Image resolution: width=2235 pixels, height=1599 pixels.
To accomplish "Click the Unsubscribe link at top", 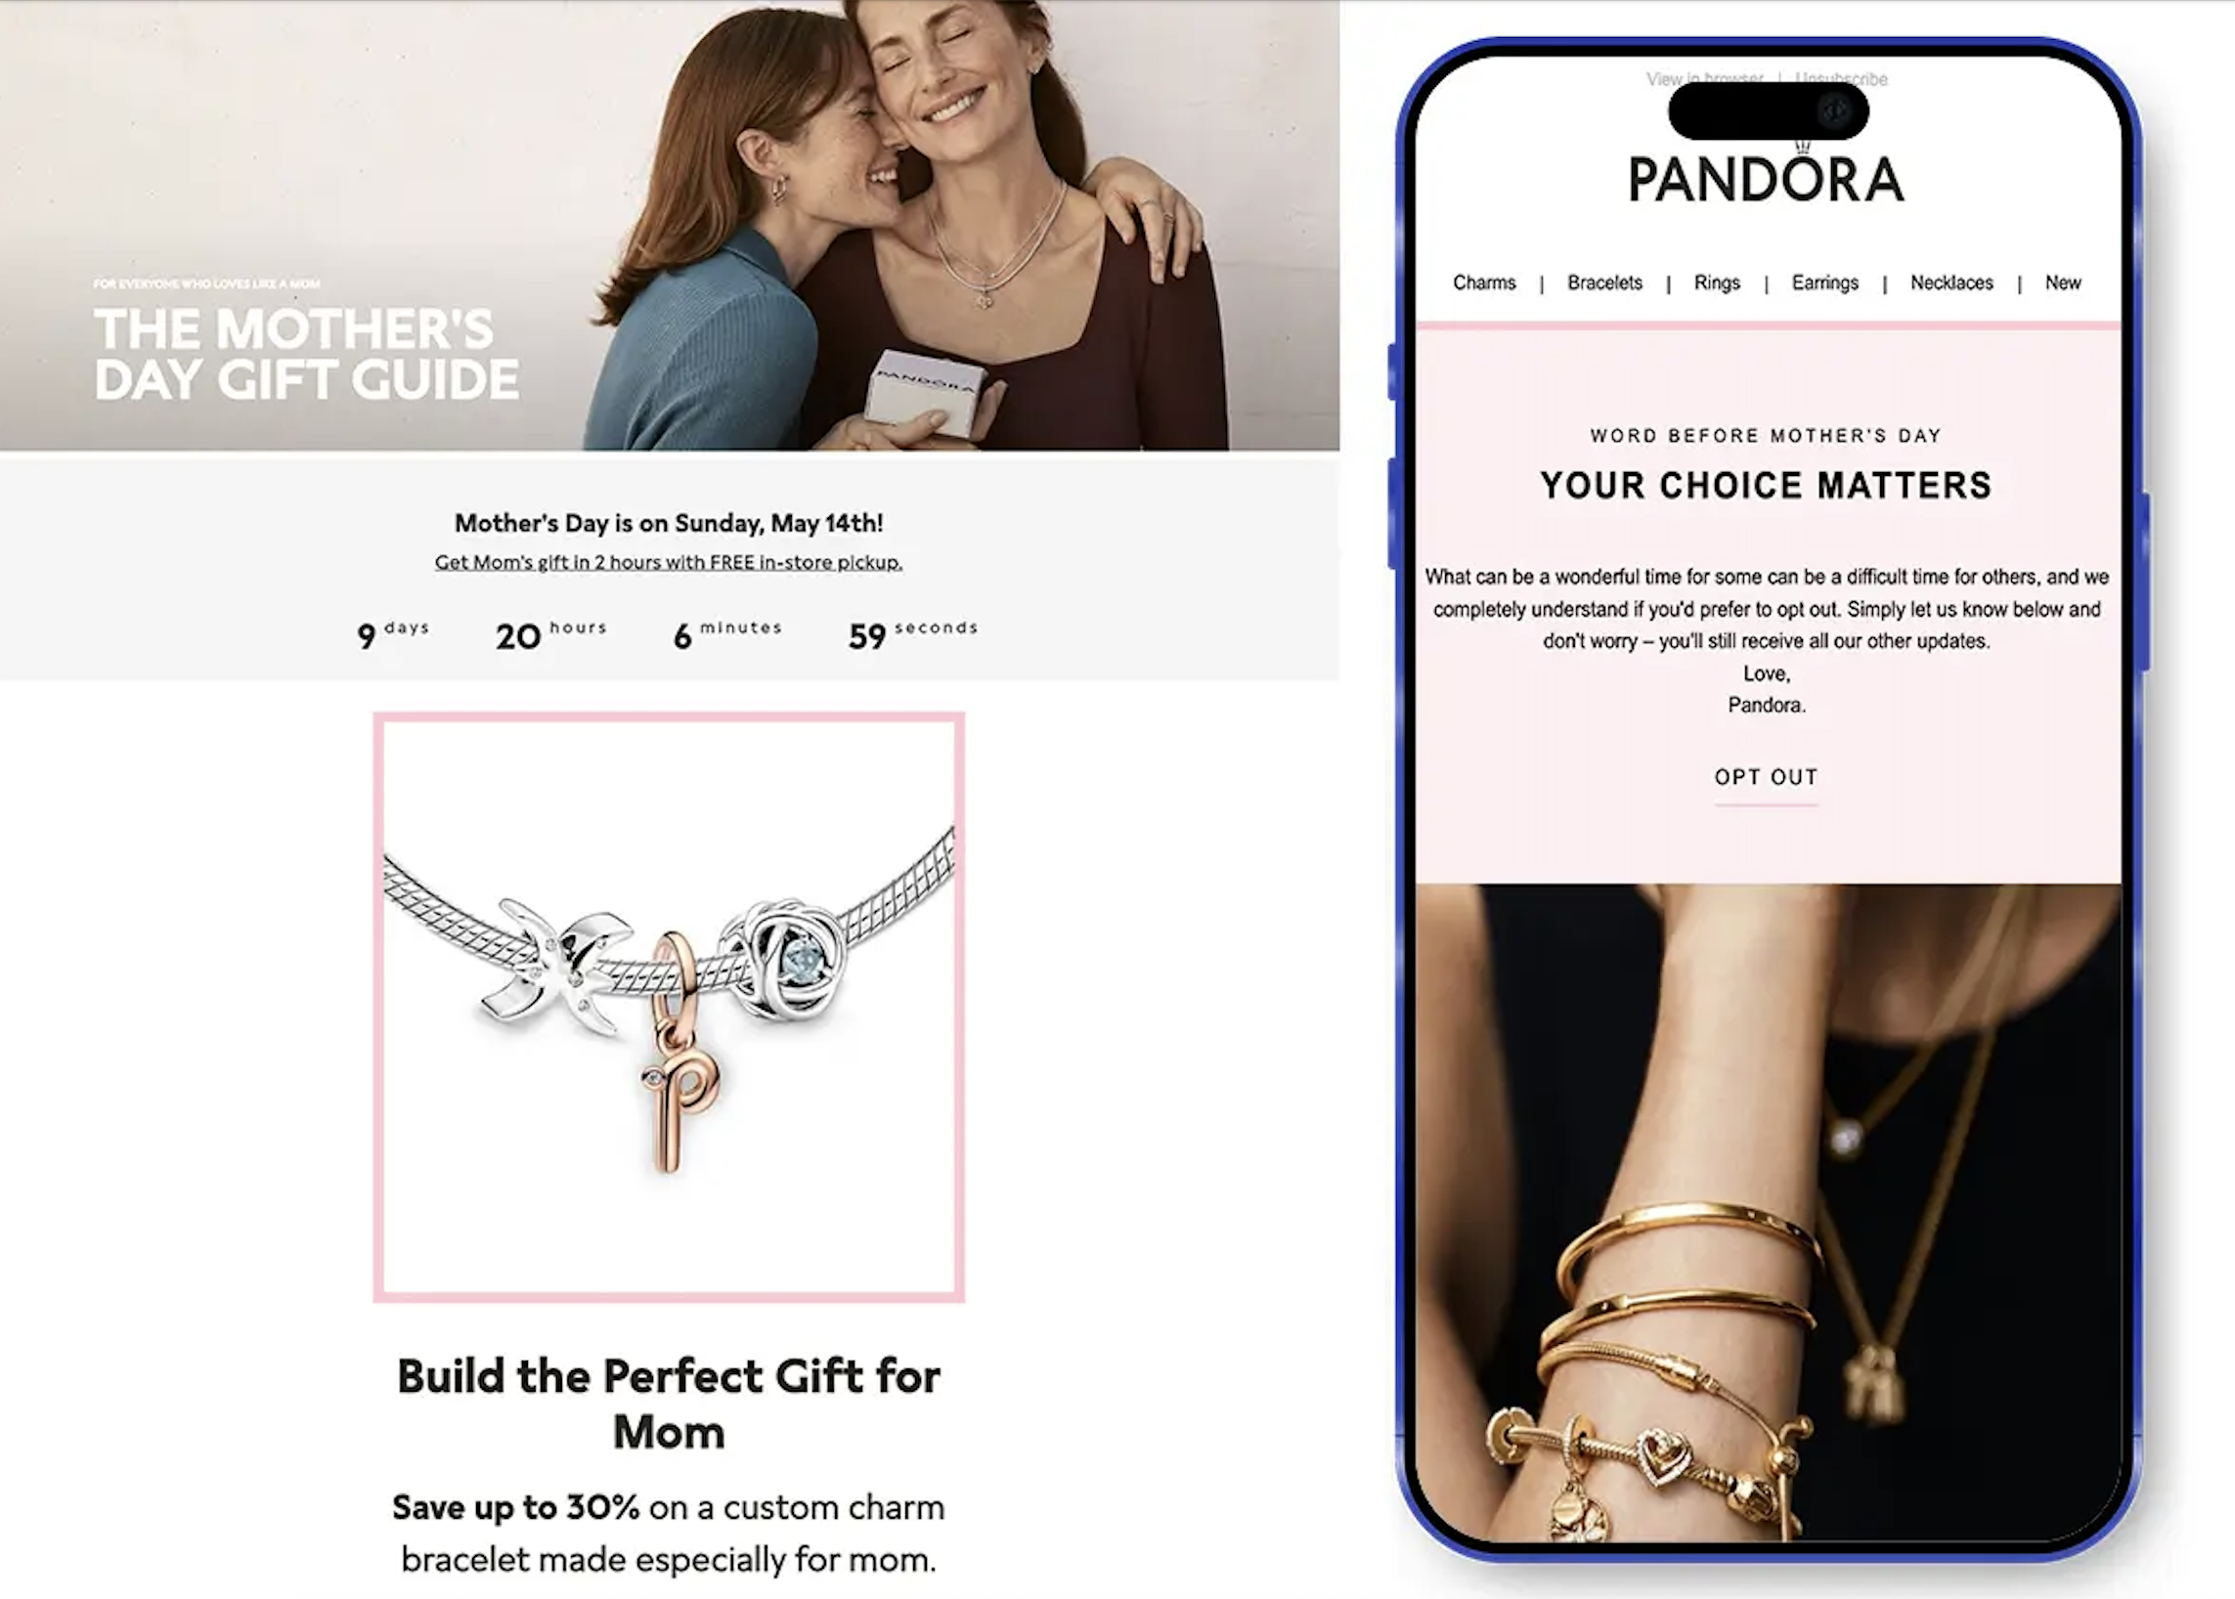I will click(1841, 79).
